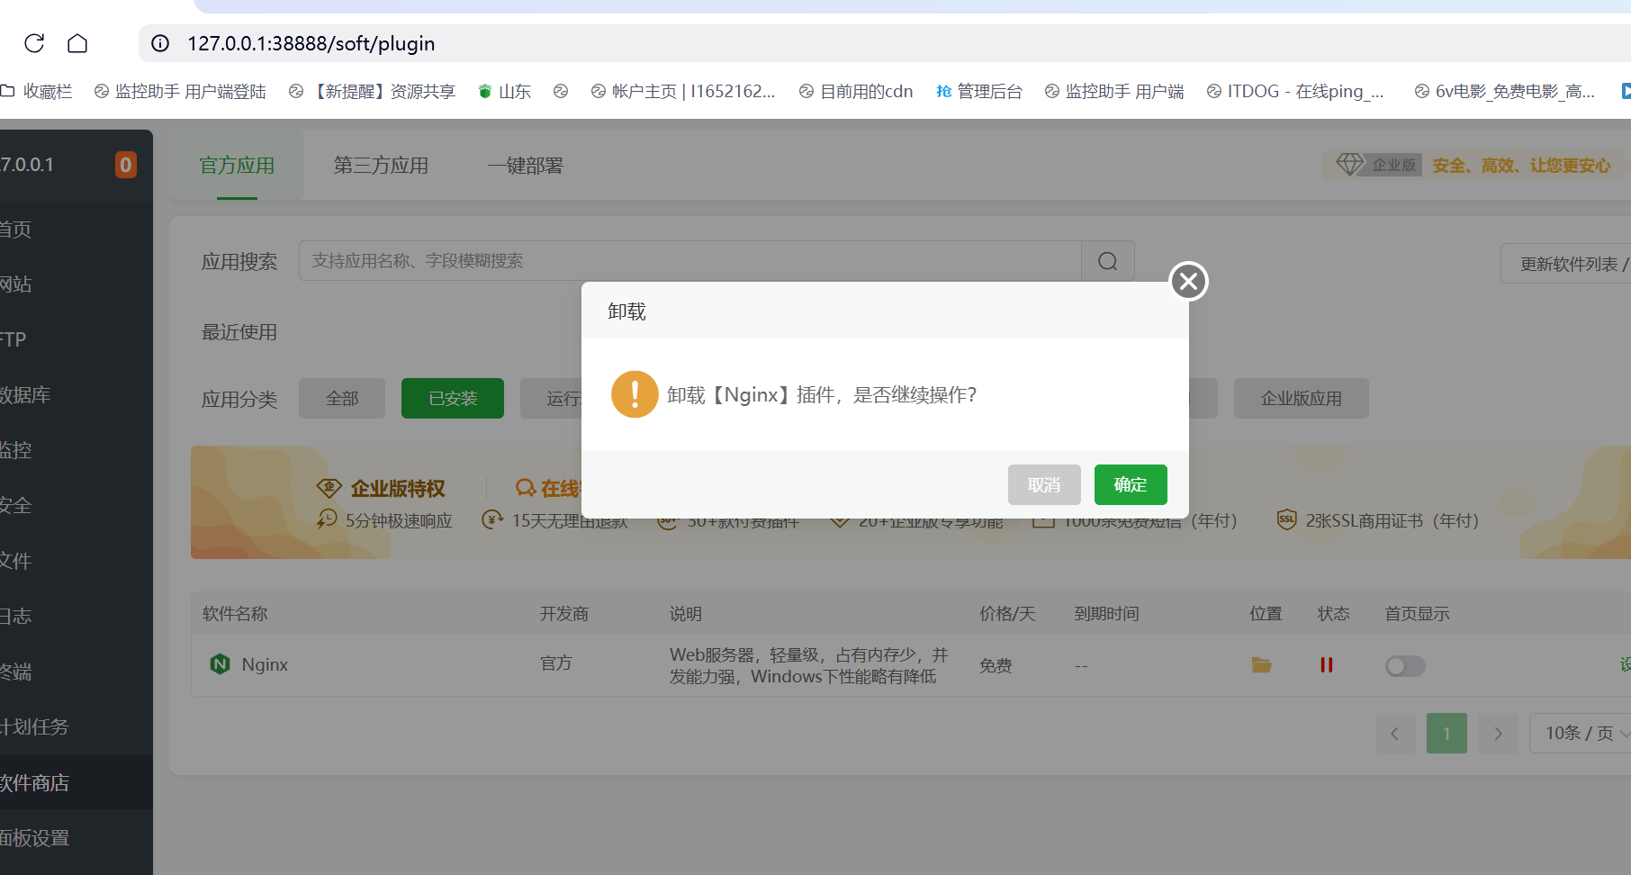Confirm uninstall with the green 确定 button

(1131, 485)
